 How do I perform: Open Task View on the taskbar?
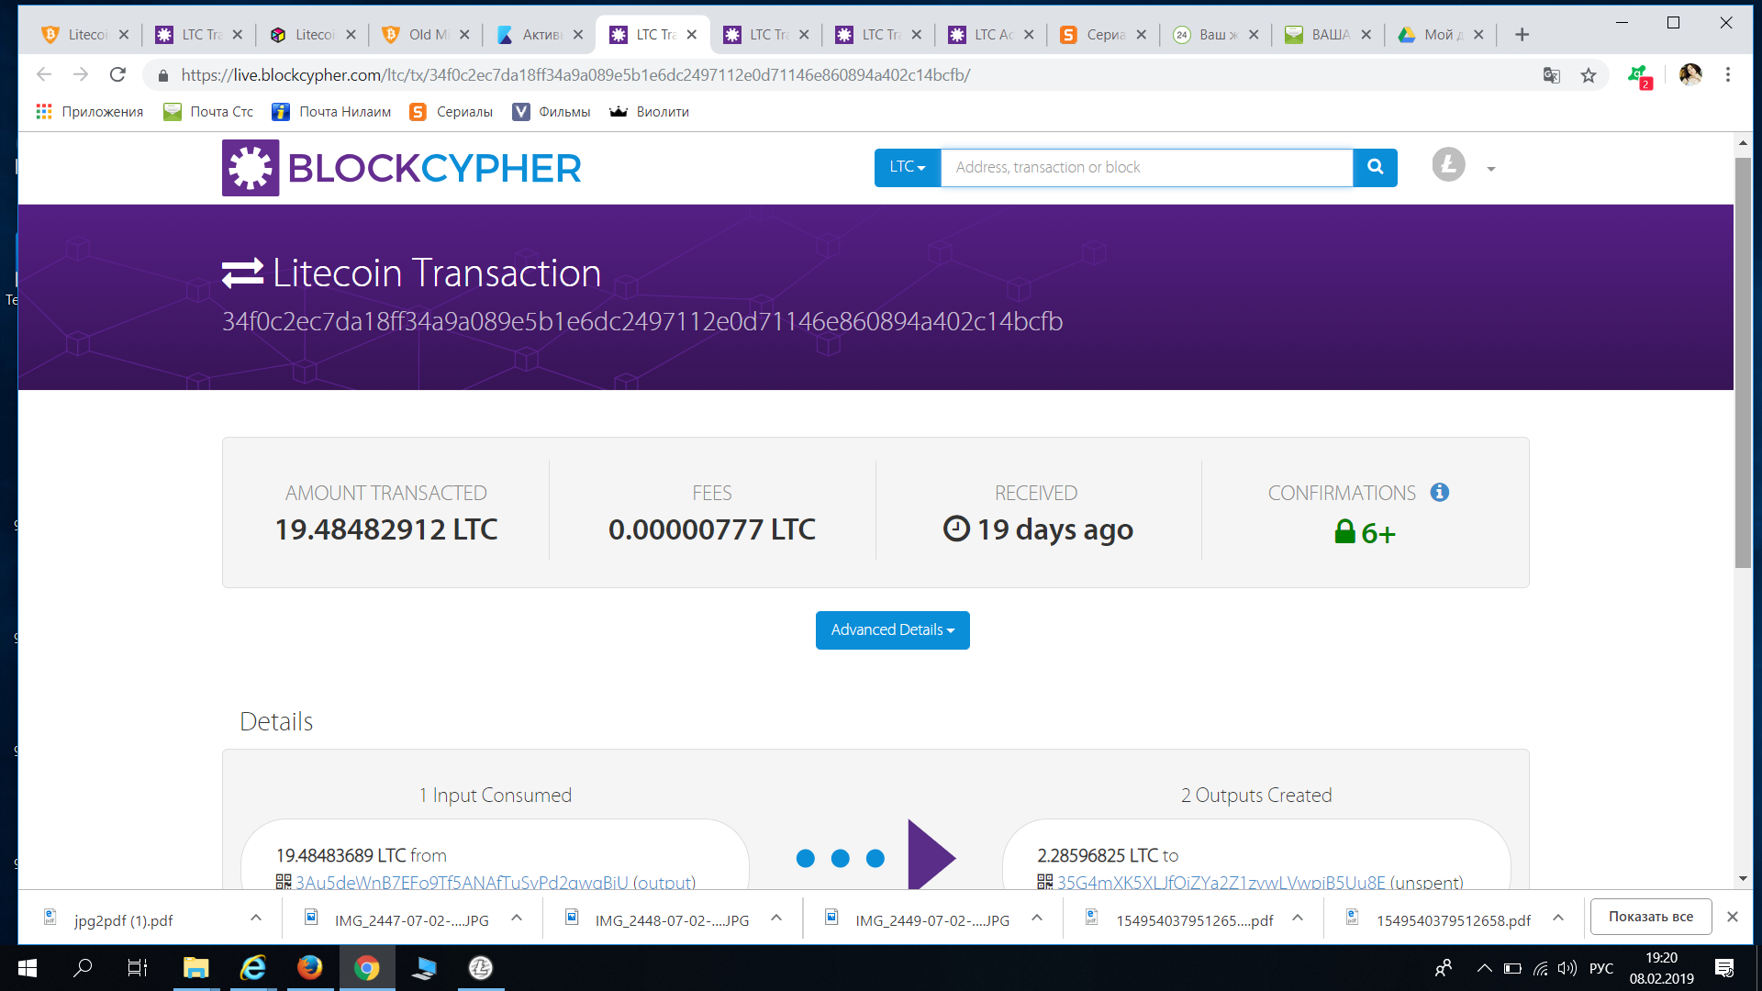tap(137, 967)
